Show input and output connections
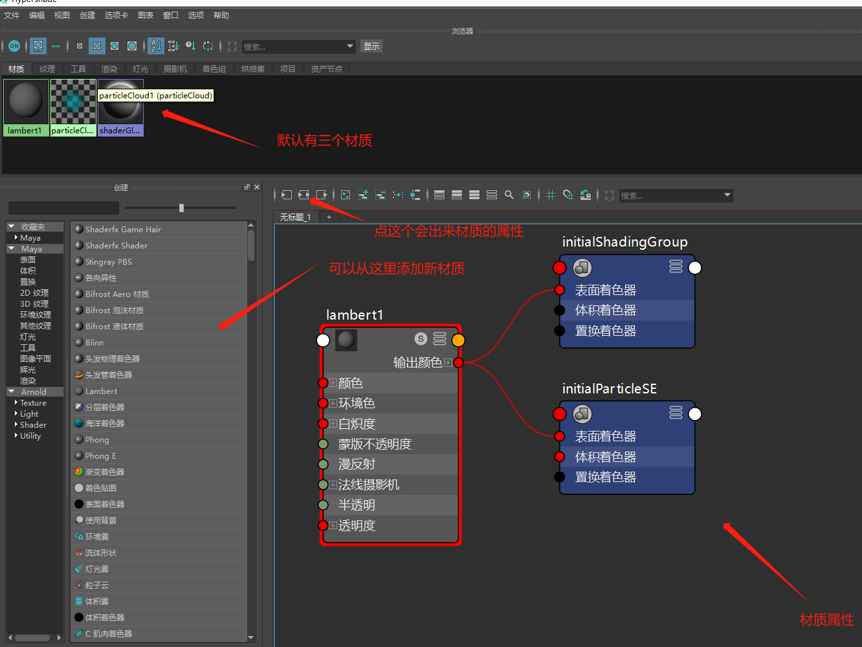The image size is (862, 647). pos(304,195)
